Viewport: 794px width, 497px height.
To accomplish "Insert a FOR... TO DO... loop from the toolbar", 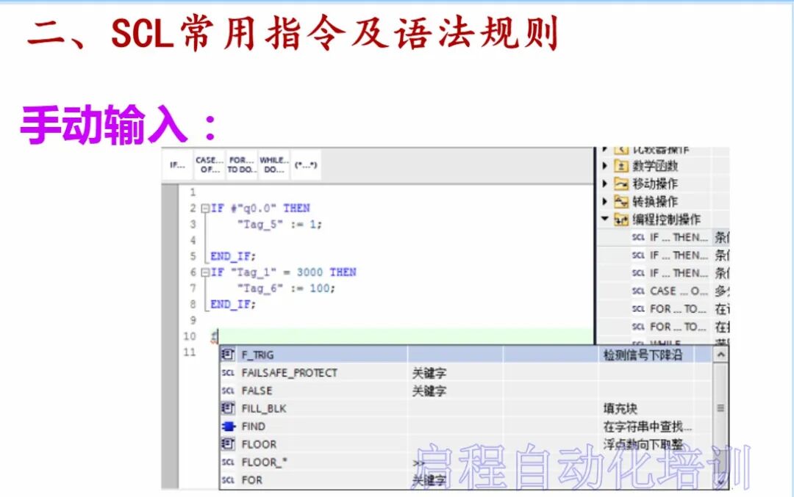I will coord(241,165).
